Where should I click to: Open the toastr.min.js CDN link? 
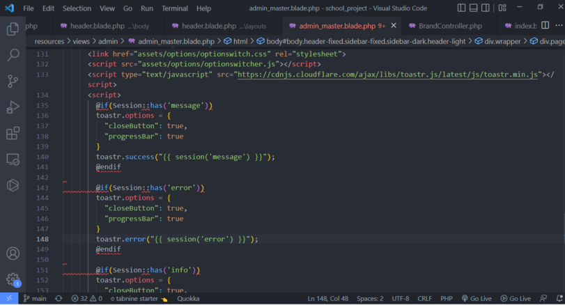point(388,75)
